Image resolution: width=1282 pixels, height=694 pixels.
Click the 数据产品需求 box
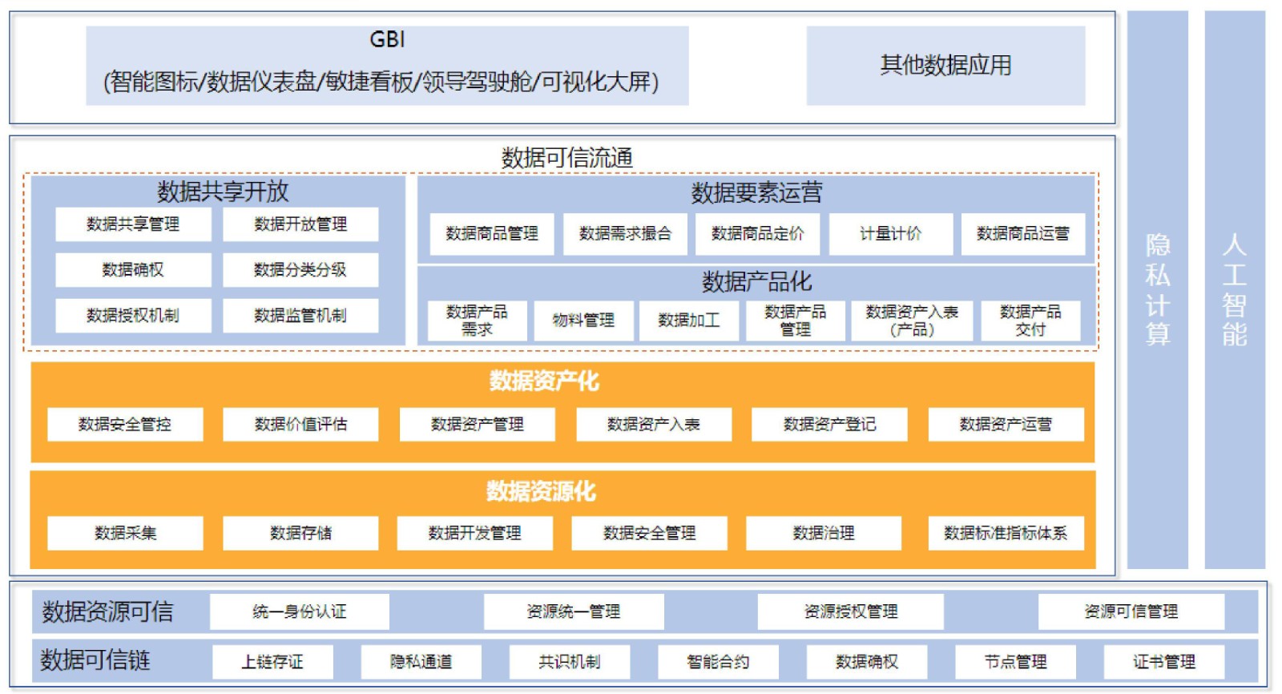pos(477,321)
